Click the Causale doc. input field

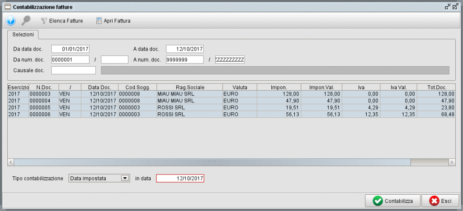click(x=73, y=70)
